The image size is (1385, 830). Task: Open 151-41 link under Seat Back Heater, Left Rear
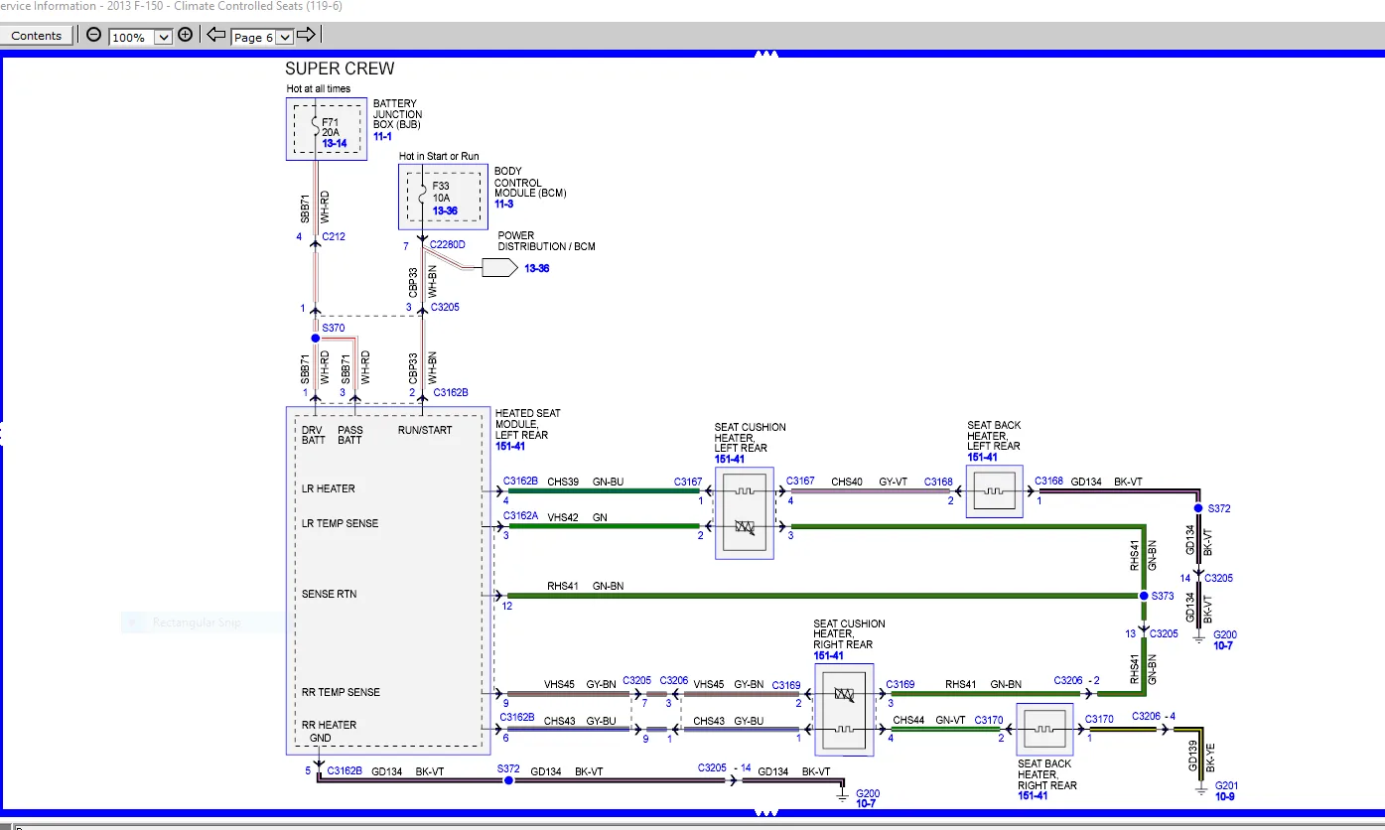click(x=982, y=457)
